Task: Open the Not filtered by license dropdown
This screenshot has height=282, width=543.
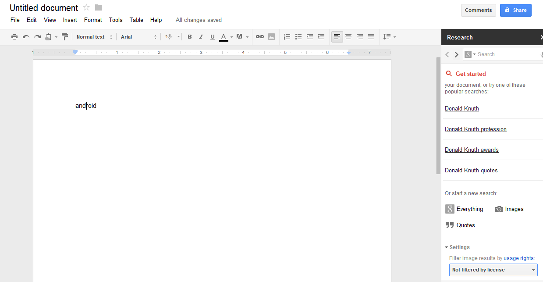Action: [493, 270]
